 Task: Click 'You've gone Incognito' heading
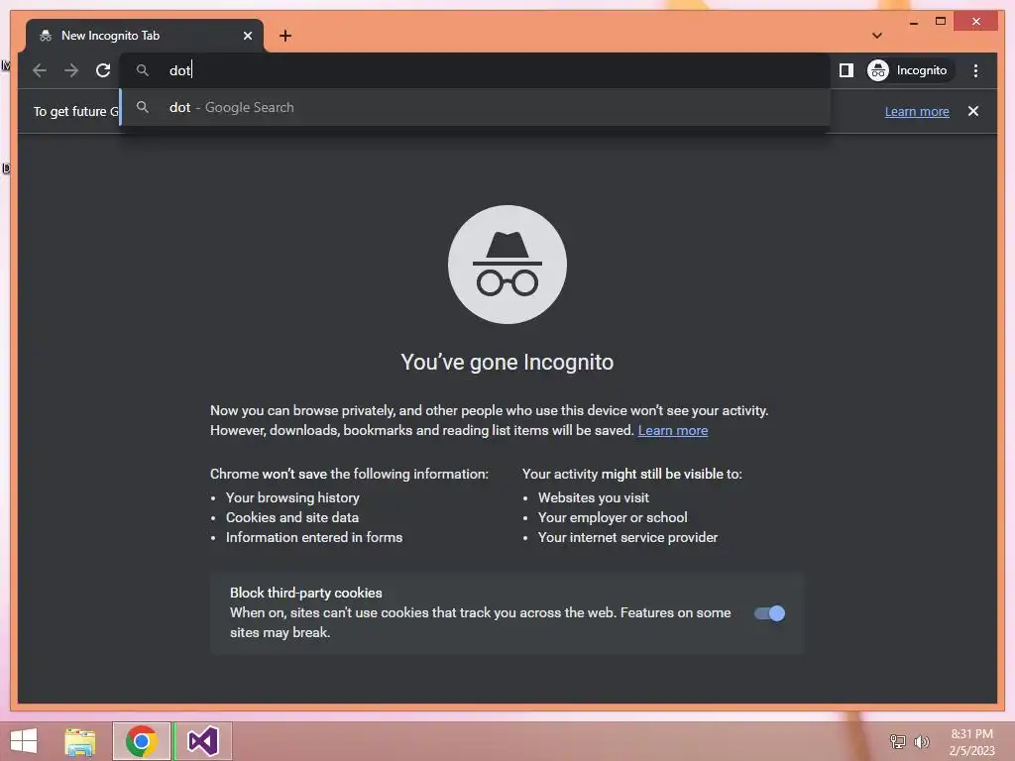[507, 363]
